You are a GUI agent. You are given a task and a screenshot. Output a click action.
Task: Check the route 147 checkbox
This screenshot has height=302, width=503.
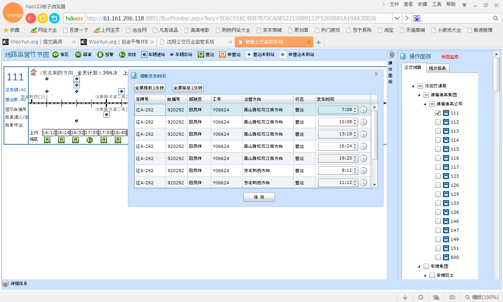click(x=438, y=230)
